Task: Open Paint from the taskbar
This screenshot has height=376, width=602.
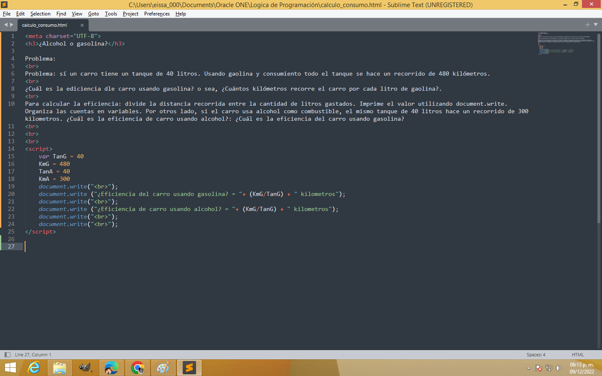Action: [x=163, y=368]
